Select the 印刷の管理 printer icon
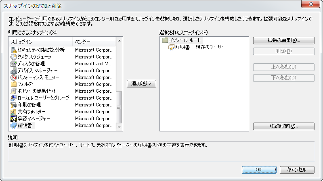 (x=14, y=105)
